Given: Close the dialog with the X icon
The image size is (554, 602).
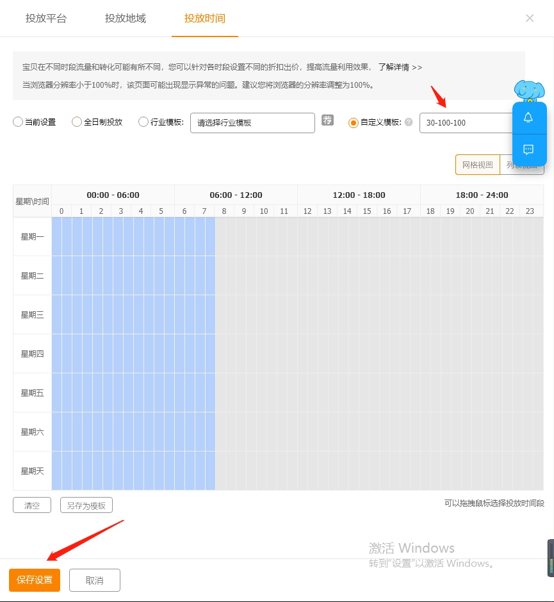Looking at the screenshot, I should pyautogui.click(x=530, y=19).
